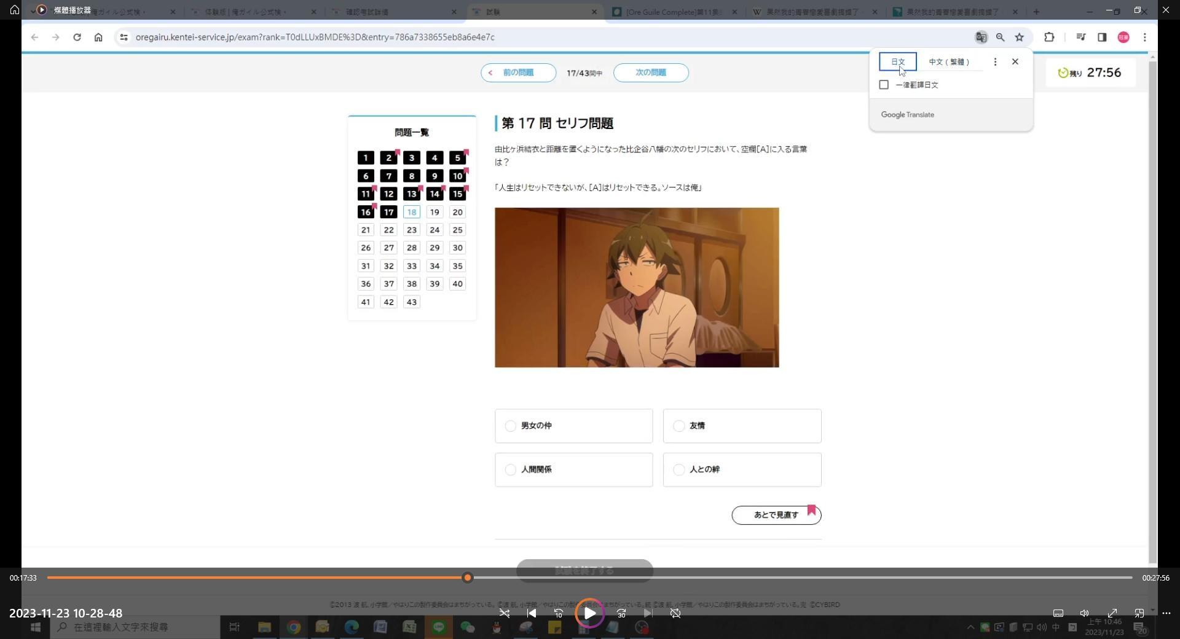Switch to 確認考試詳情 browser tab

coord(393,12)
